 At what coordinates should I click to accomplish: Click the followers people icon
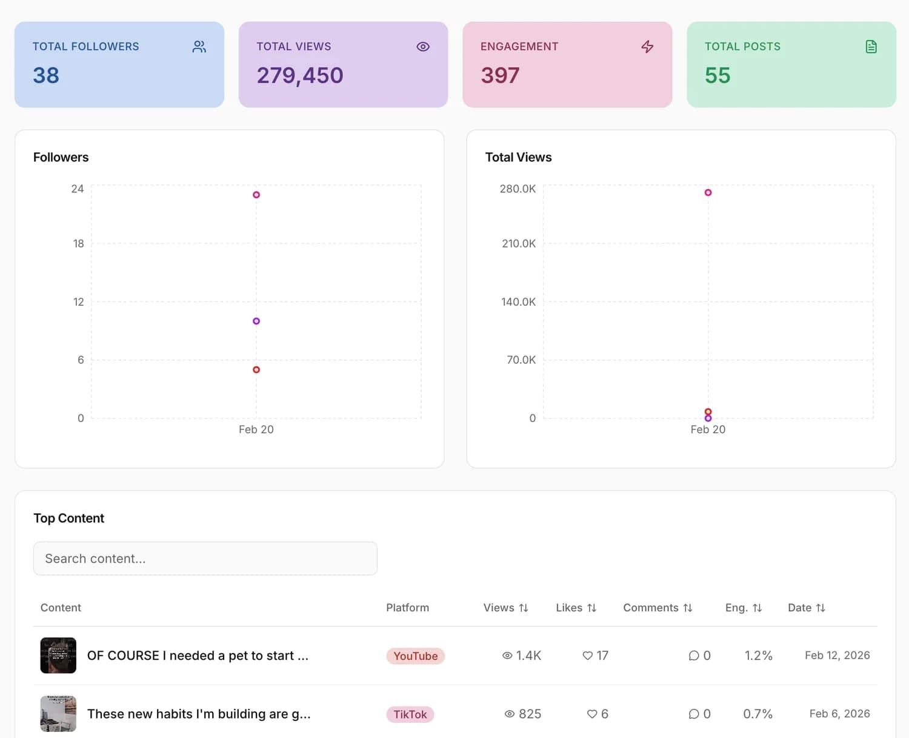pyautogui.click(x=199, y=47)
